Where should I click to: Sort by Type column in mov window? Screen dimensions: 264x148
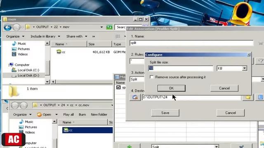coord(119,44)
